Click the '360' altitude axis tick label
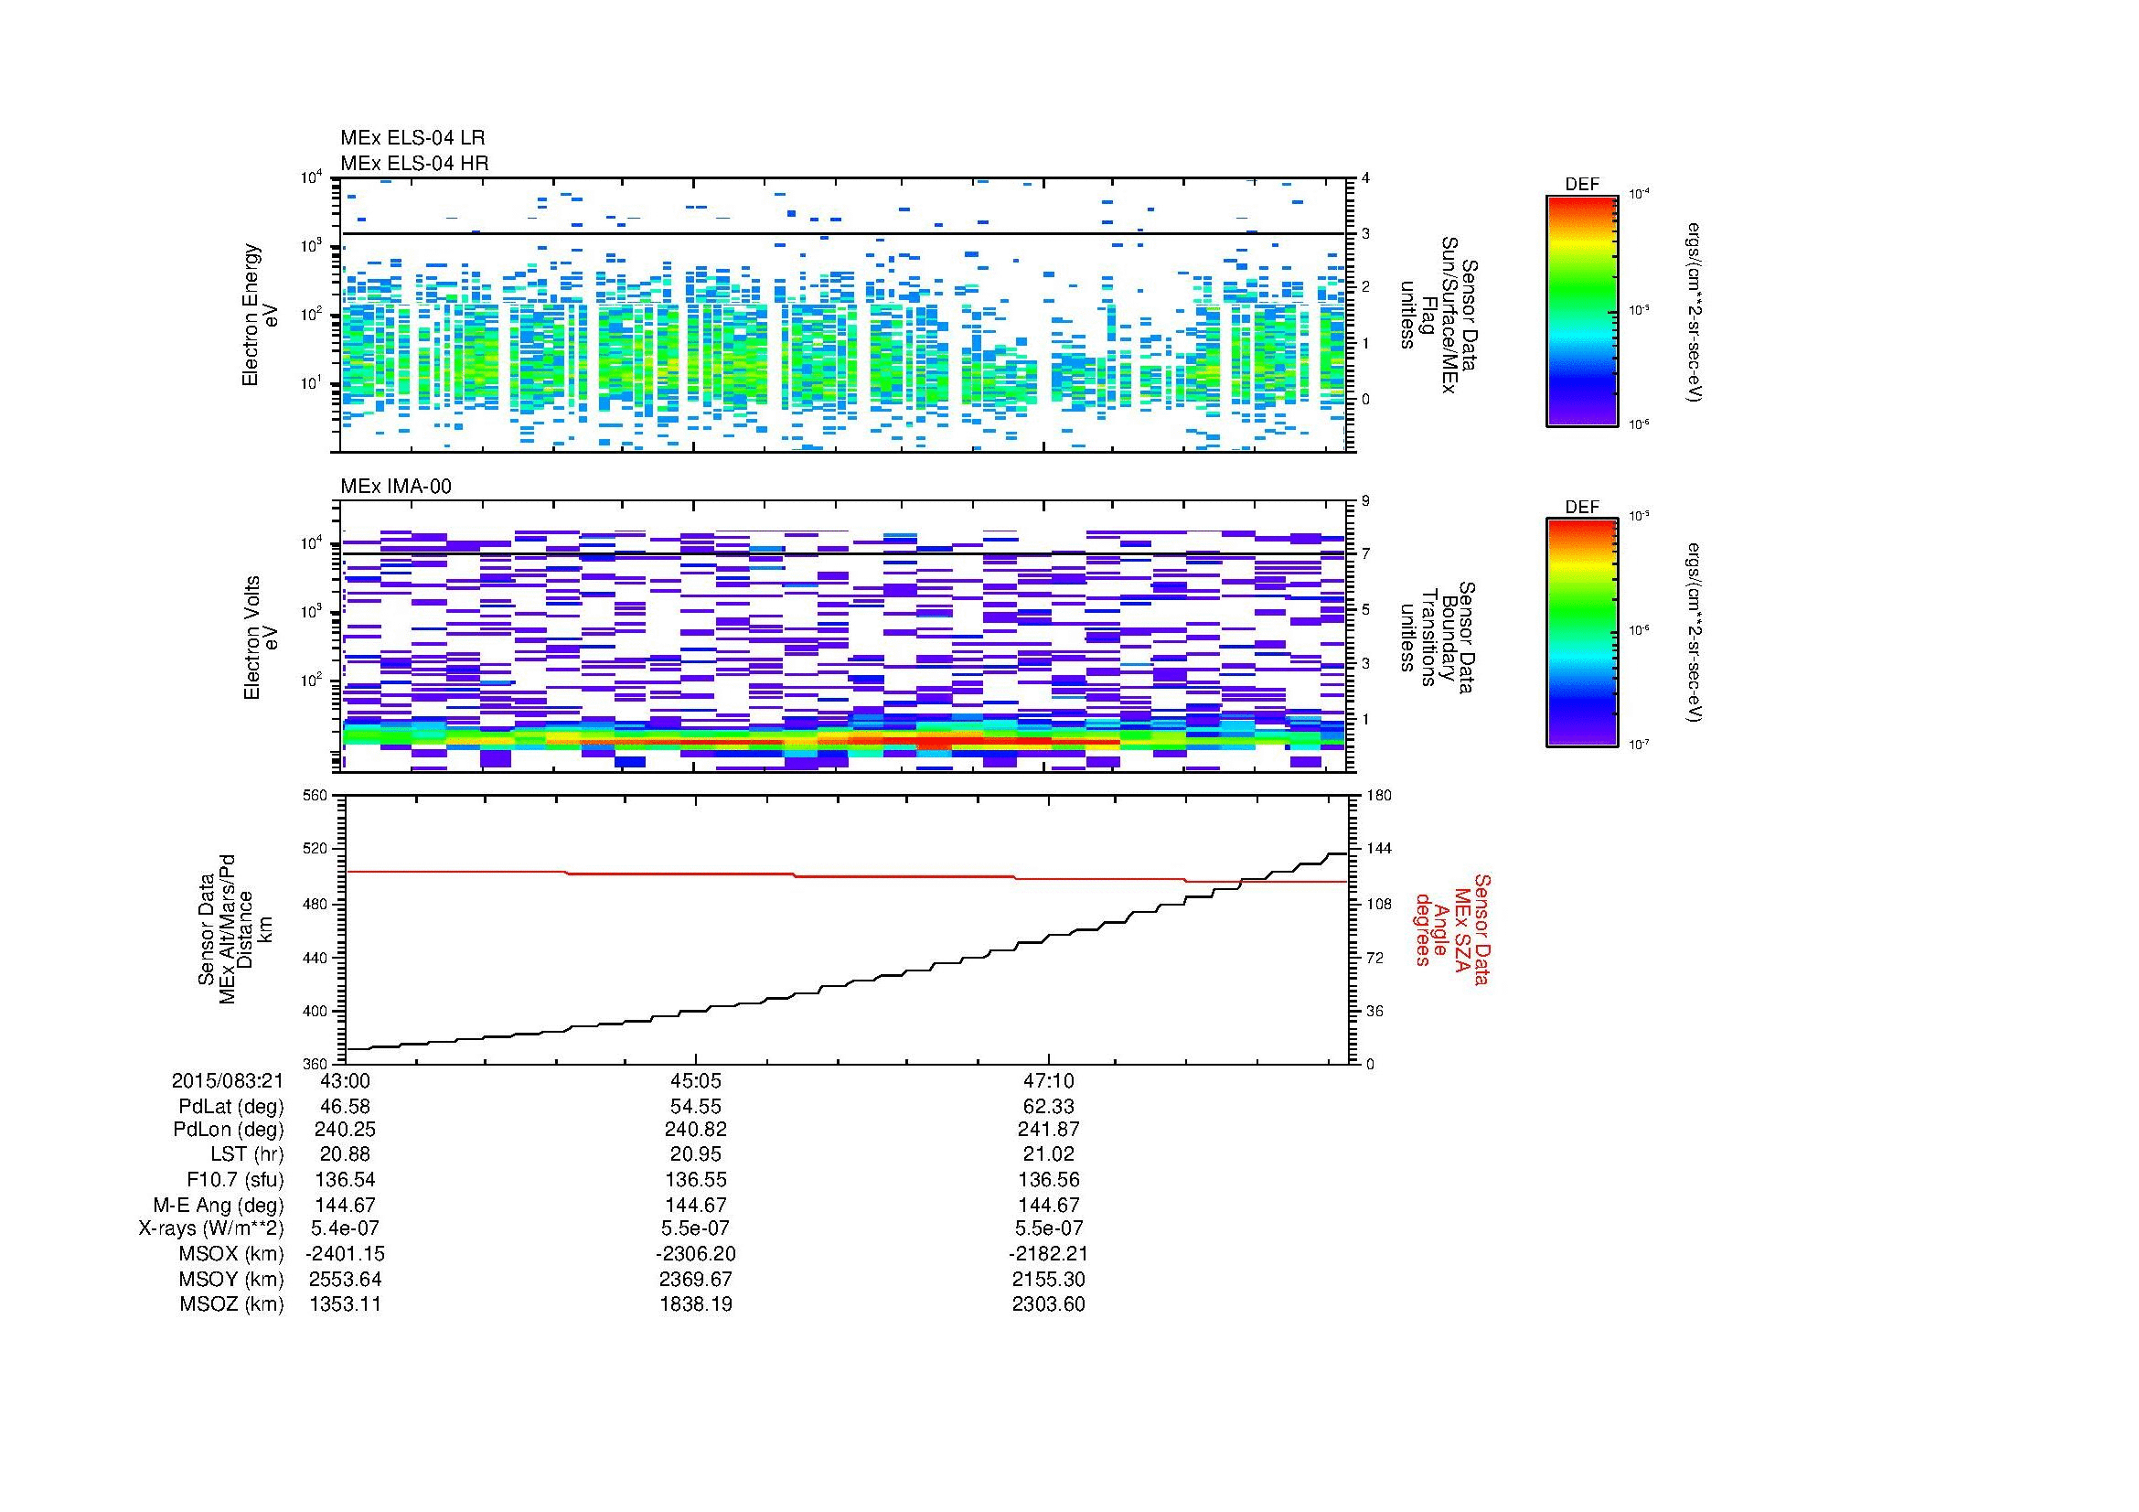Image resolution: width=2139 pixels, height=1512 pixels. pos(316,1064)
